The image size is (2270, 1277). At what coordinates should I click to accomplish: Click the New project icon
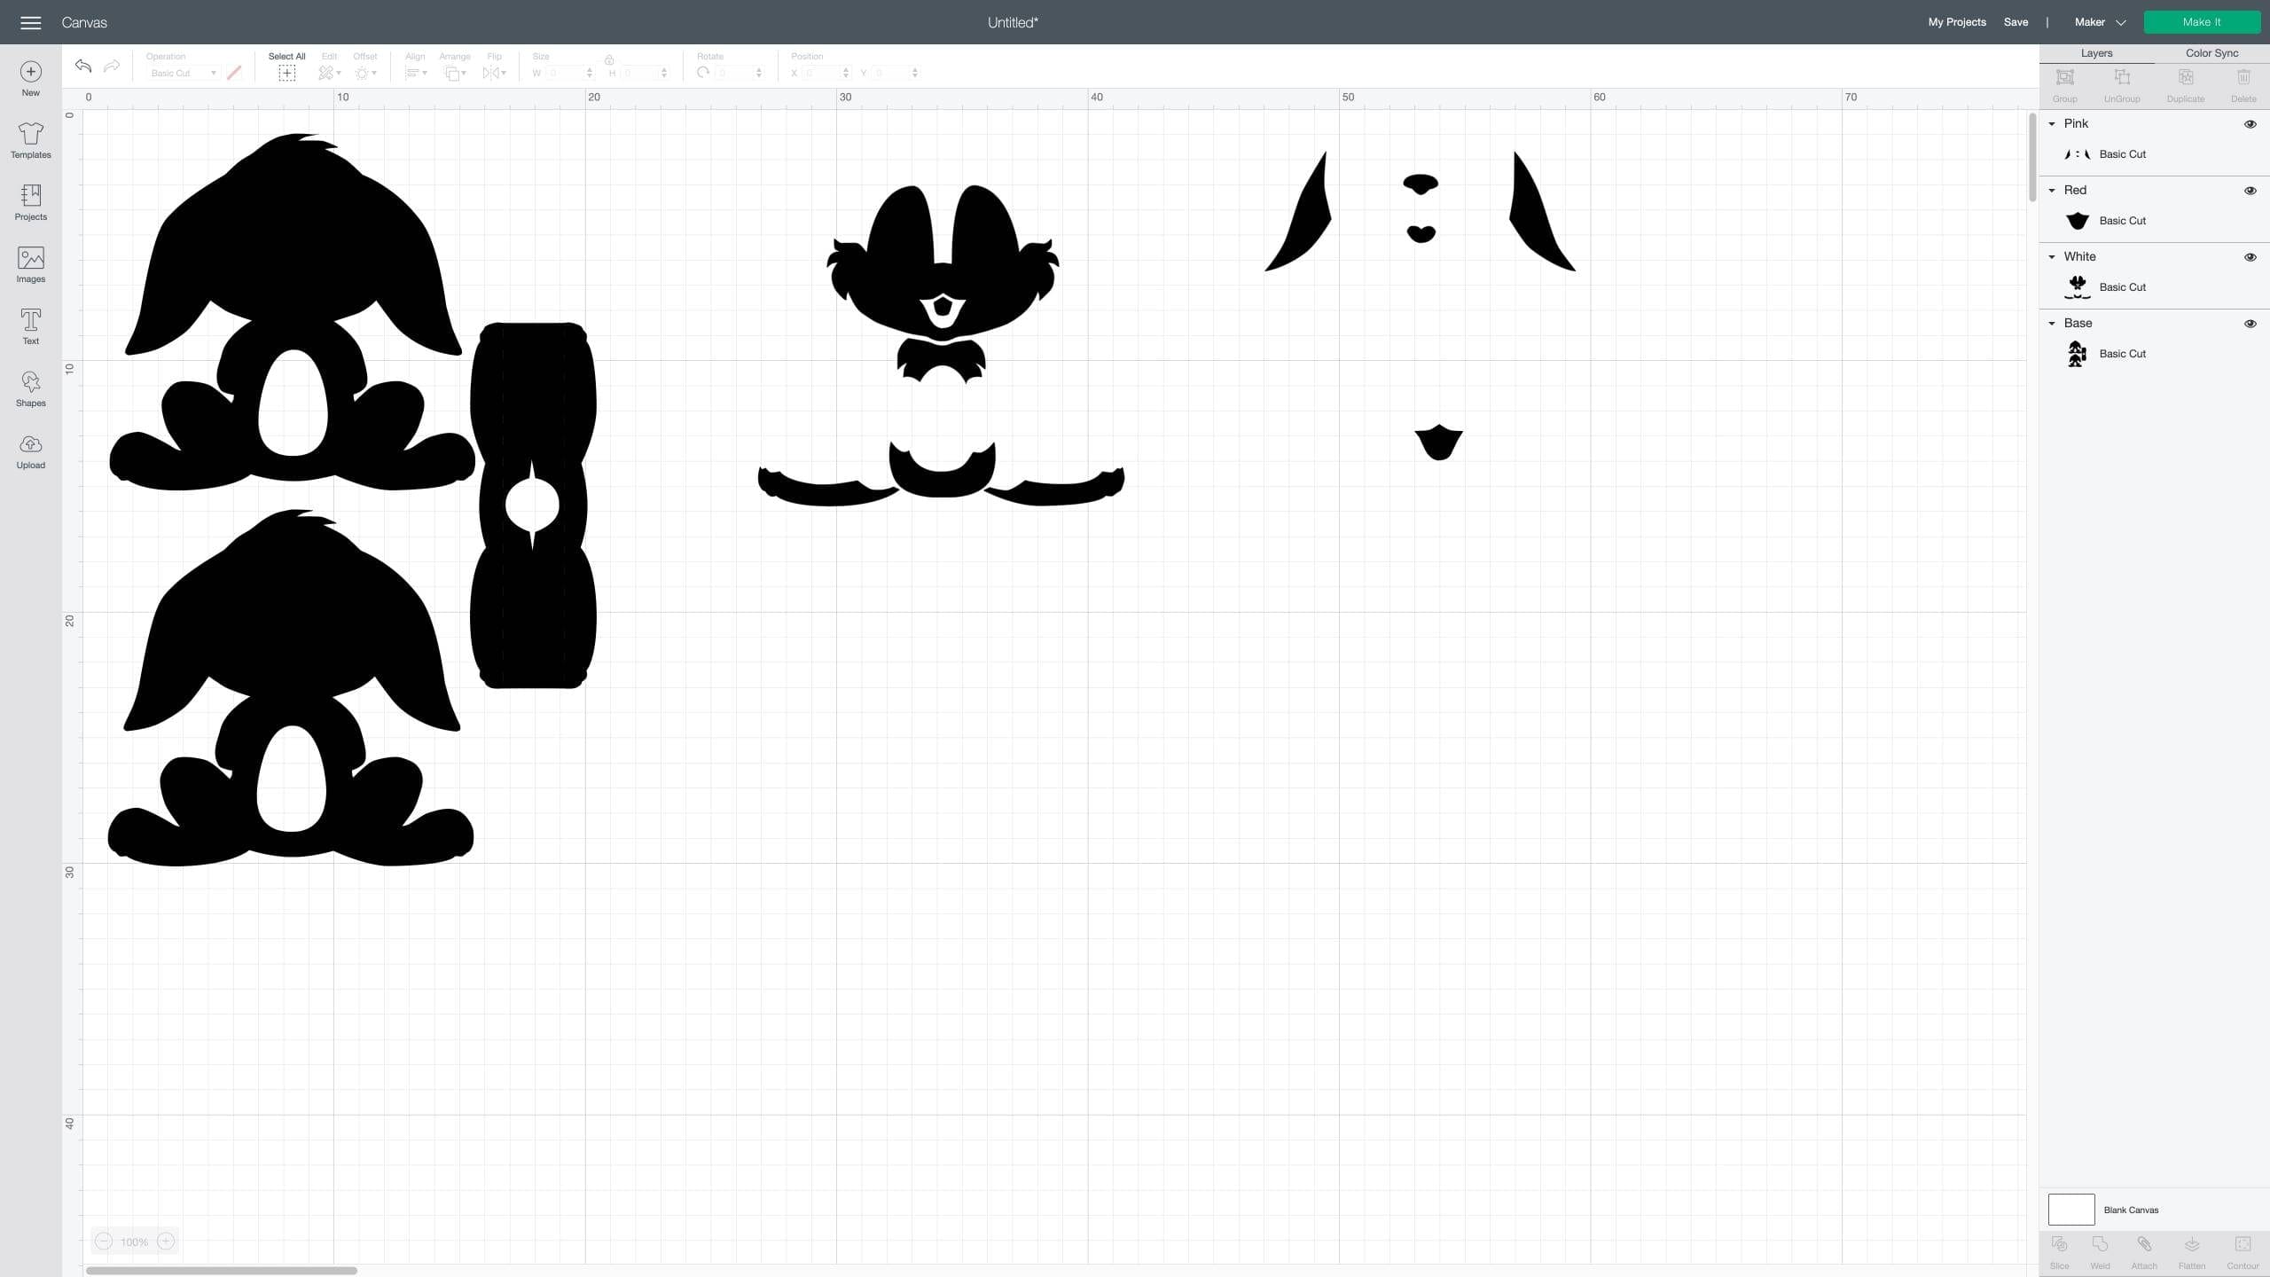[30, 72]
